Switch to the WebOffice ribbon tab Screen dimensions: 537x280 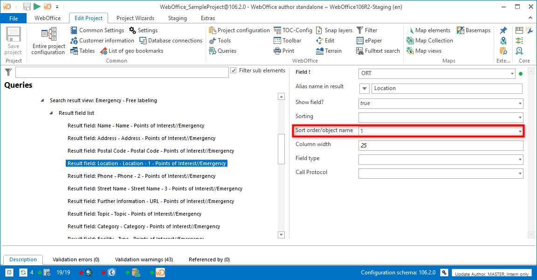48,18
